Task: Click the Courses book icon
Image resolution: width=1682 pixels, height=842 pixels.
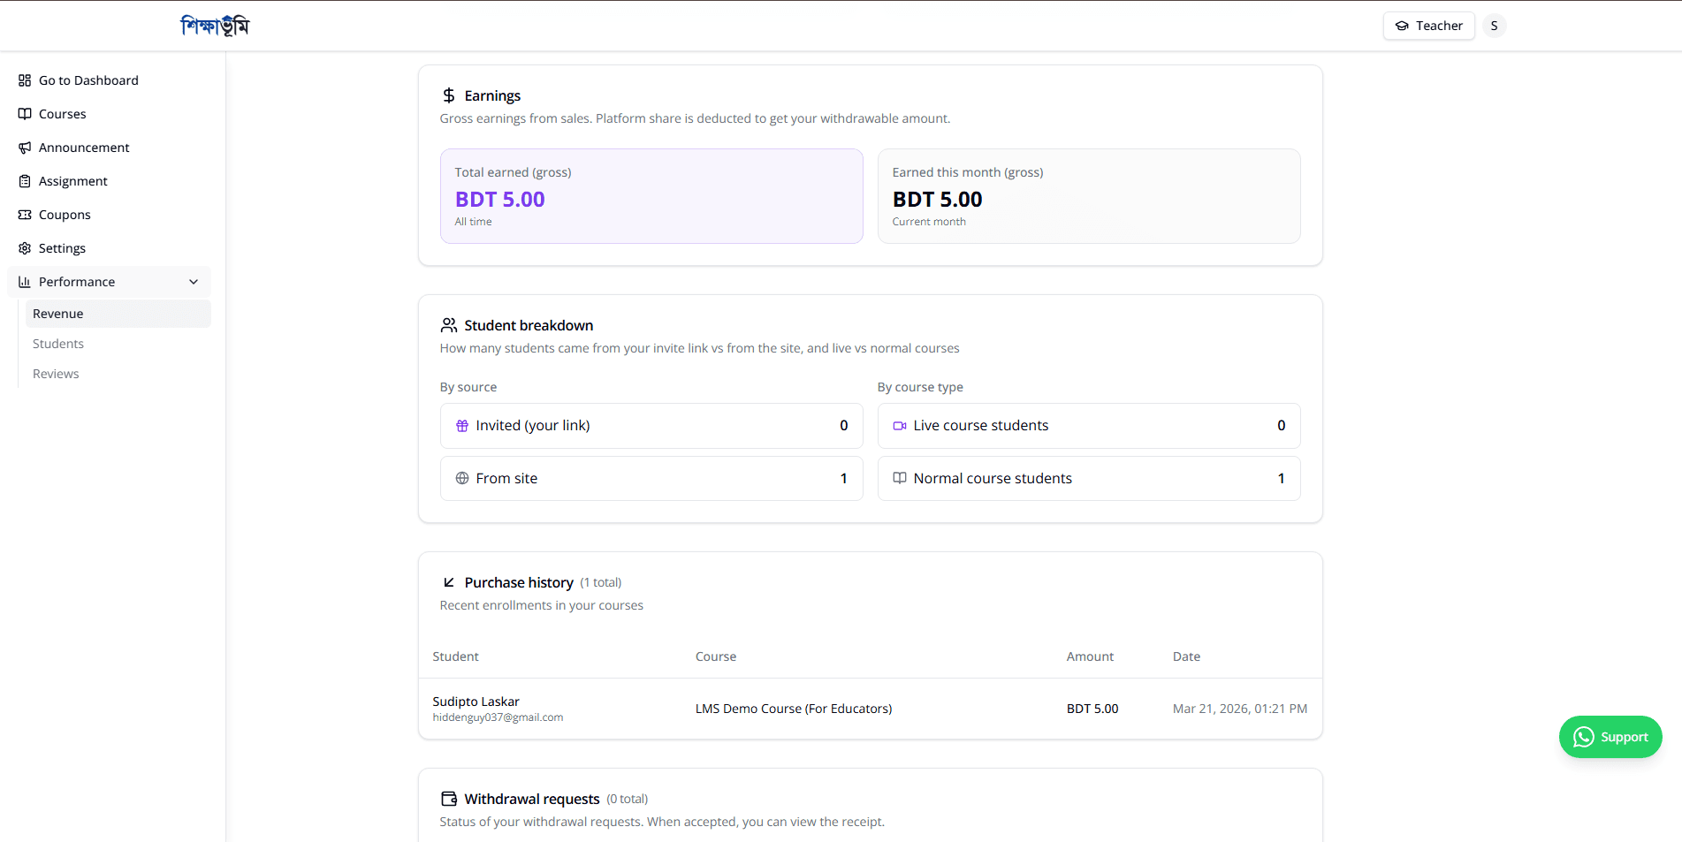Action: click(x=25, y=114)
